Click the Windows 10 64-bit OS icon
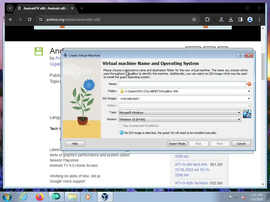The image size is (270, 202). (247, 114)
